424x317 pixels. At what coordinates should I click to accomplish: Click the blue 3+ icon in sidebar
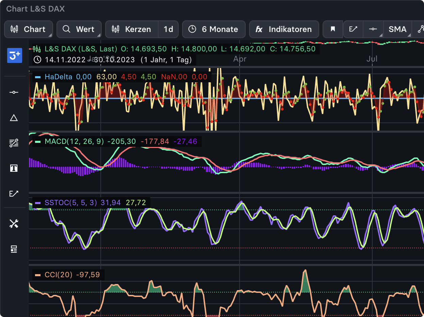click(14, 56)
